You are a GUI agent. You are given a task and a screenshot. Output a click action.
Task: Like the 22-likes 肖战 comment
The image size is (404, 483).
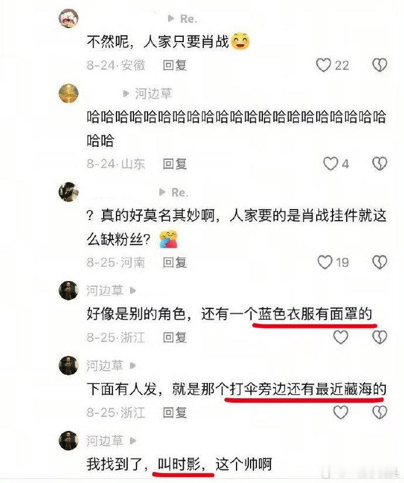pyautogui.click(x=324, y=66)
